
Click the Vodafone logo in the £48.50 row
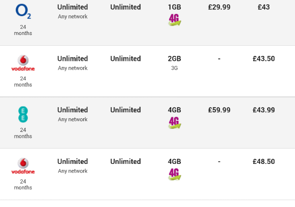point(23,166)
